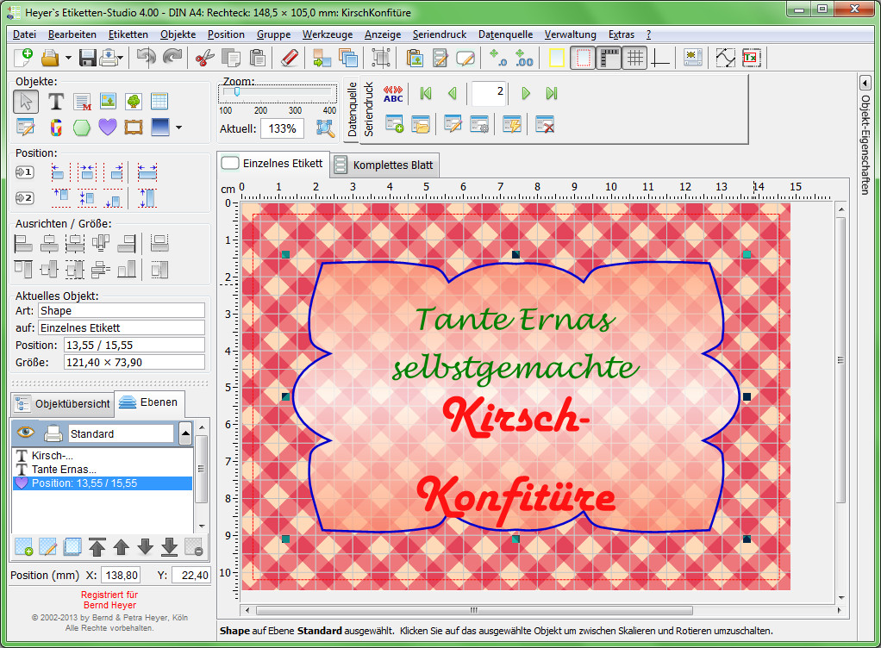This screenshot has height=648, width=881.
Task: Click the eraser delete icon in toolbar
Action: (x=290, y=58)
